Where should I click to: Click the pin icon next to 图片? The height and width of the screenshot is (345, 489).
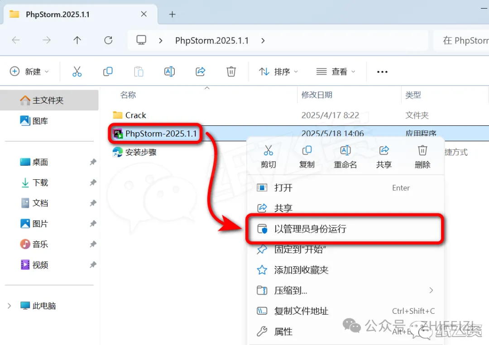coord(93,224)
